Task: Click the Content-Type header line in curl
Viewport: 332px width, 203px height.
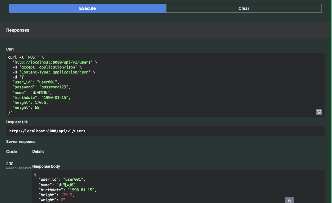Action: click(x=53, y=72)
